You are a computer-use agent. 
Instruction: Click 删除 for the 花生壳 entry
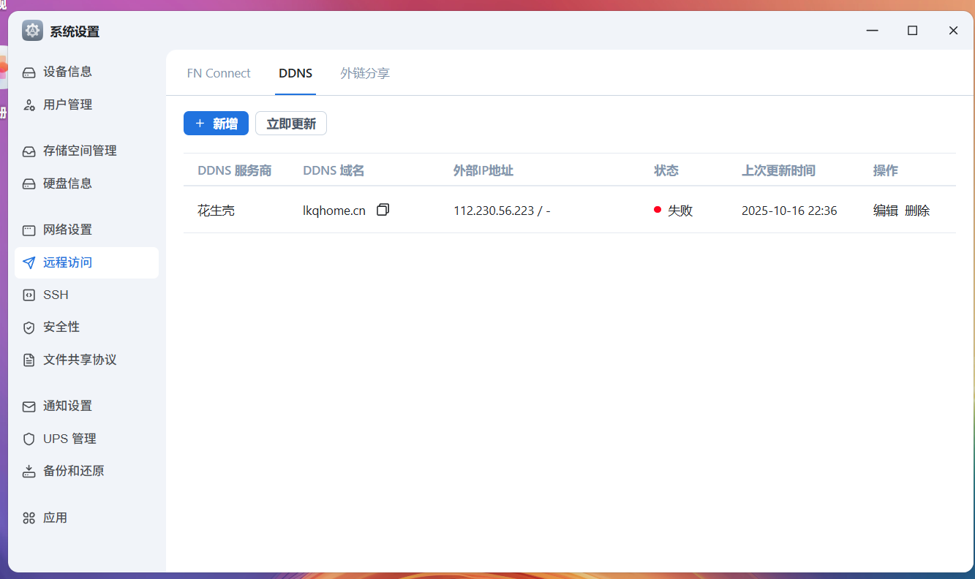click(917, 211)
